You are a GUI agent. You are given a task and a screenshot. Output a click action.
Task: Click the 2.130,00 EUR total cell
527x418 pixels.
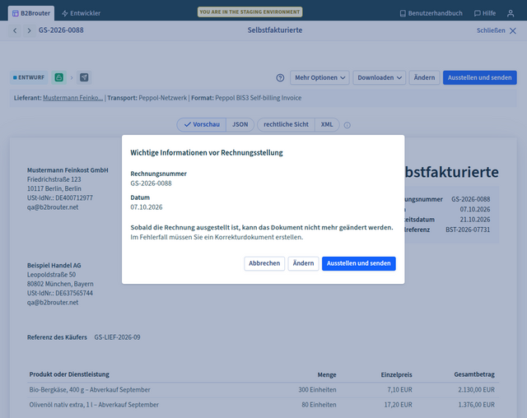[476, 390]
